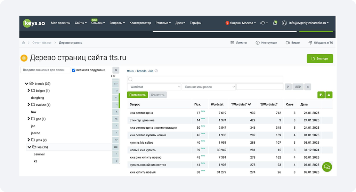Open the Дзен menu
This screenshot has height=192, width=356.
[180, 23]
